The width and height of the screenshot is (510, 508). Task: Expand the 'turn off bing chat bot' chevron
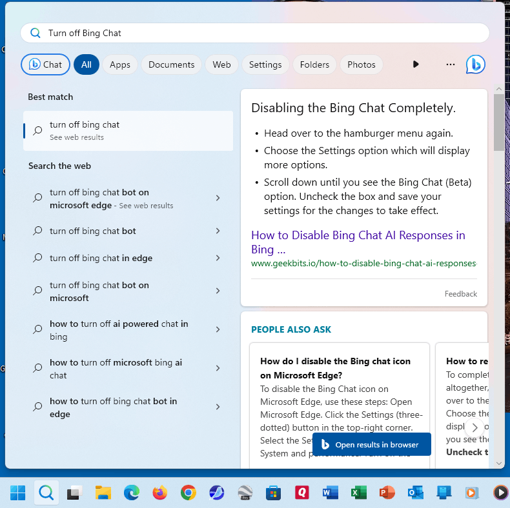coord(218,231)
